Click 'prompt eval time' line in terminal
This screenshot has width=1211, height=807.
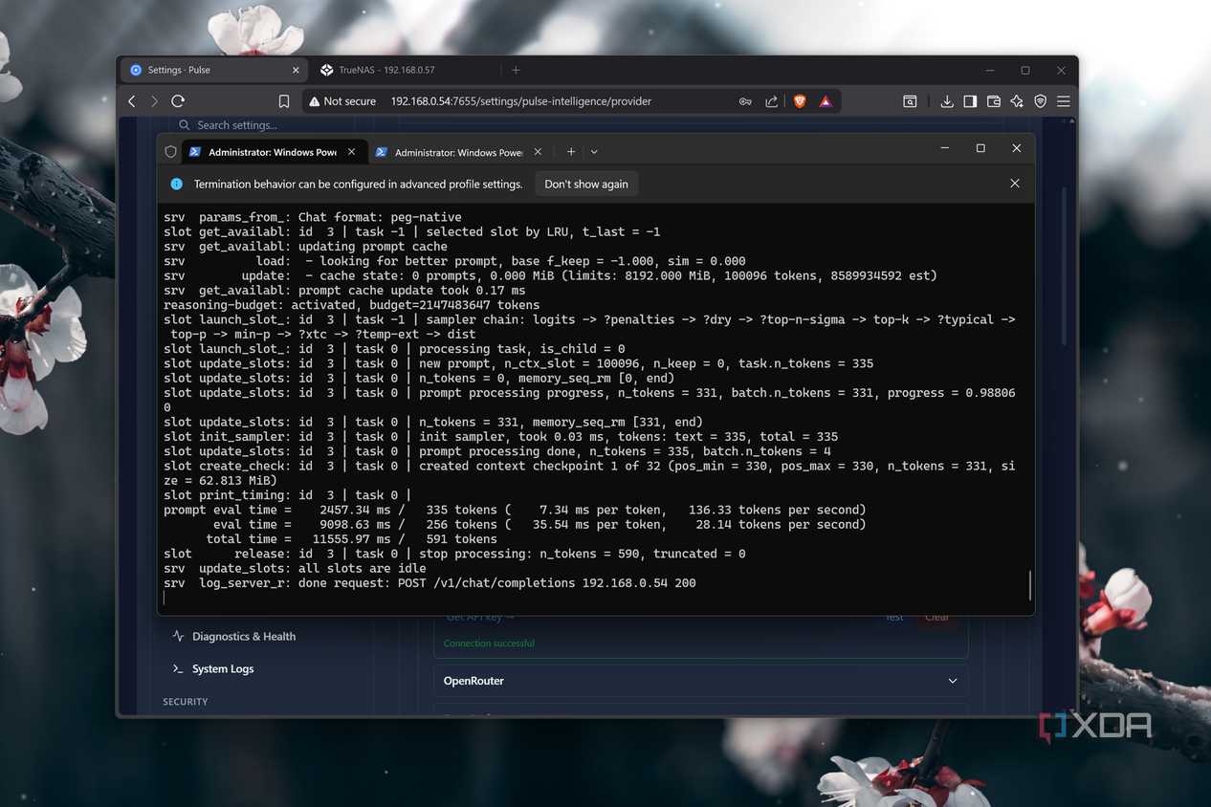pos(515,510)
